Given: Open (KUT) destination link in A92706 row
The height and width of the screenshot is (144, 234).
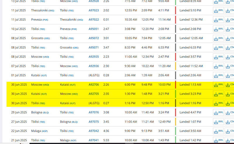Looking at the screenshot, I should tap(73, 85).
